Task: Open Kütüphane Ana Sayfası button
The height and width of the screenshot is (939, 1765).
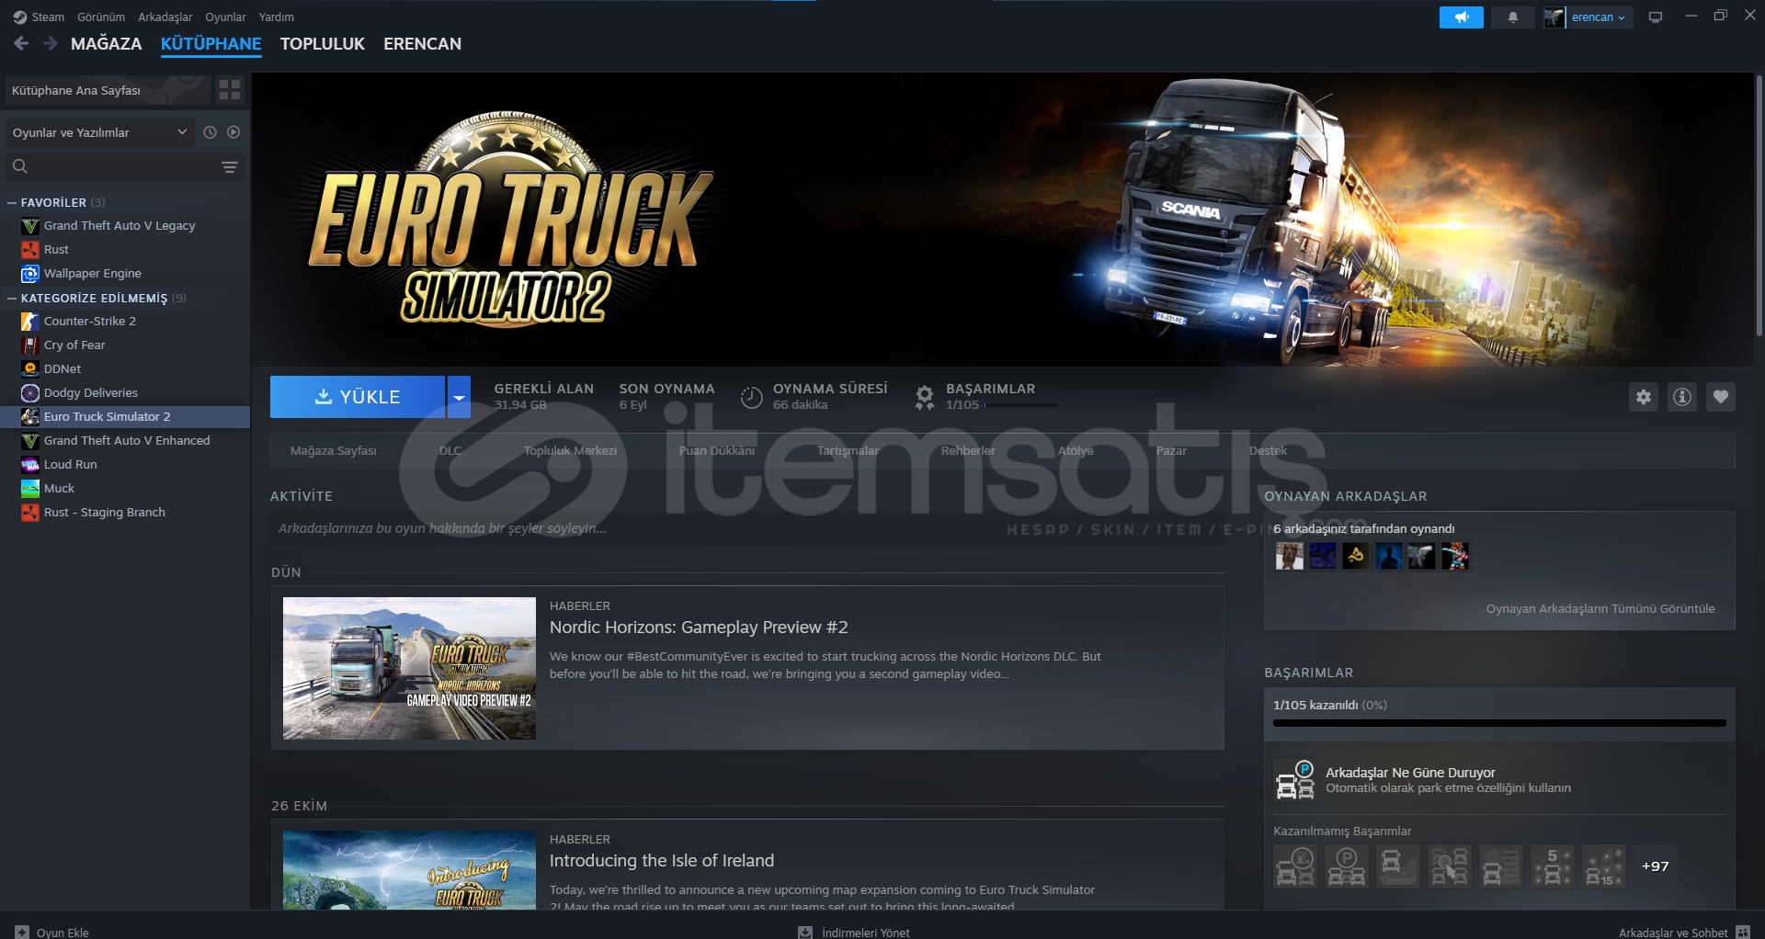Action: [x=108, y=90]
